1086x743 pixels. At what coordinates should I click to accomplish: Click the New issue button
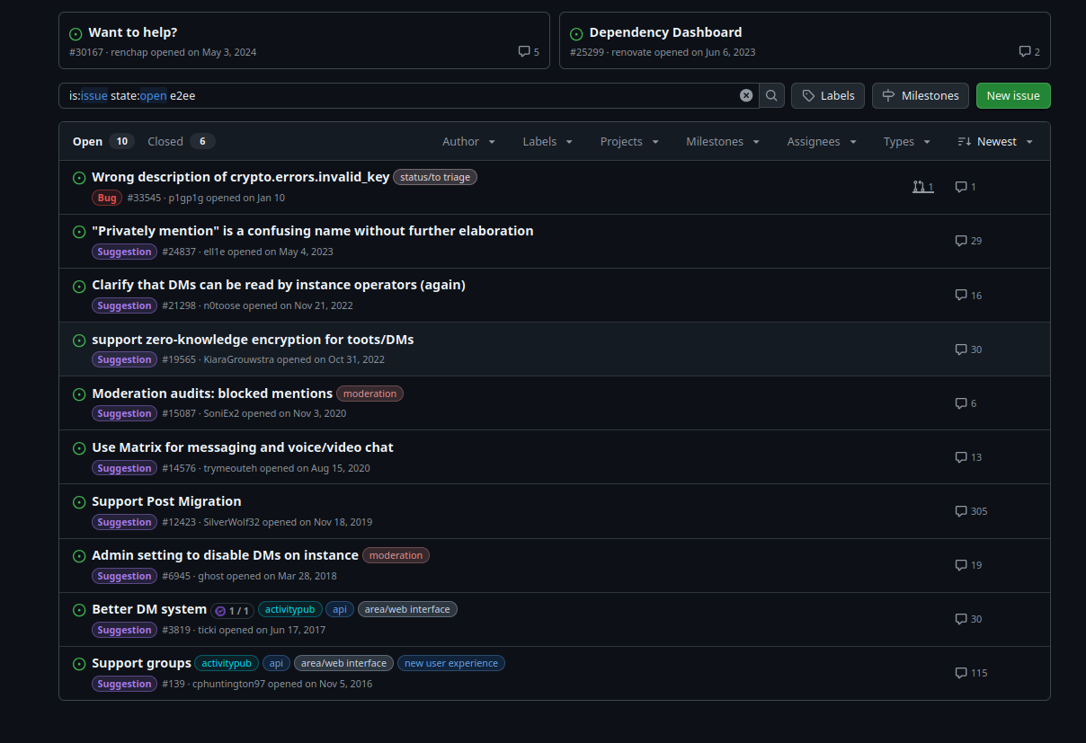point(1012,95)
